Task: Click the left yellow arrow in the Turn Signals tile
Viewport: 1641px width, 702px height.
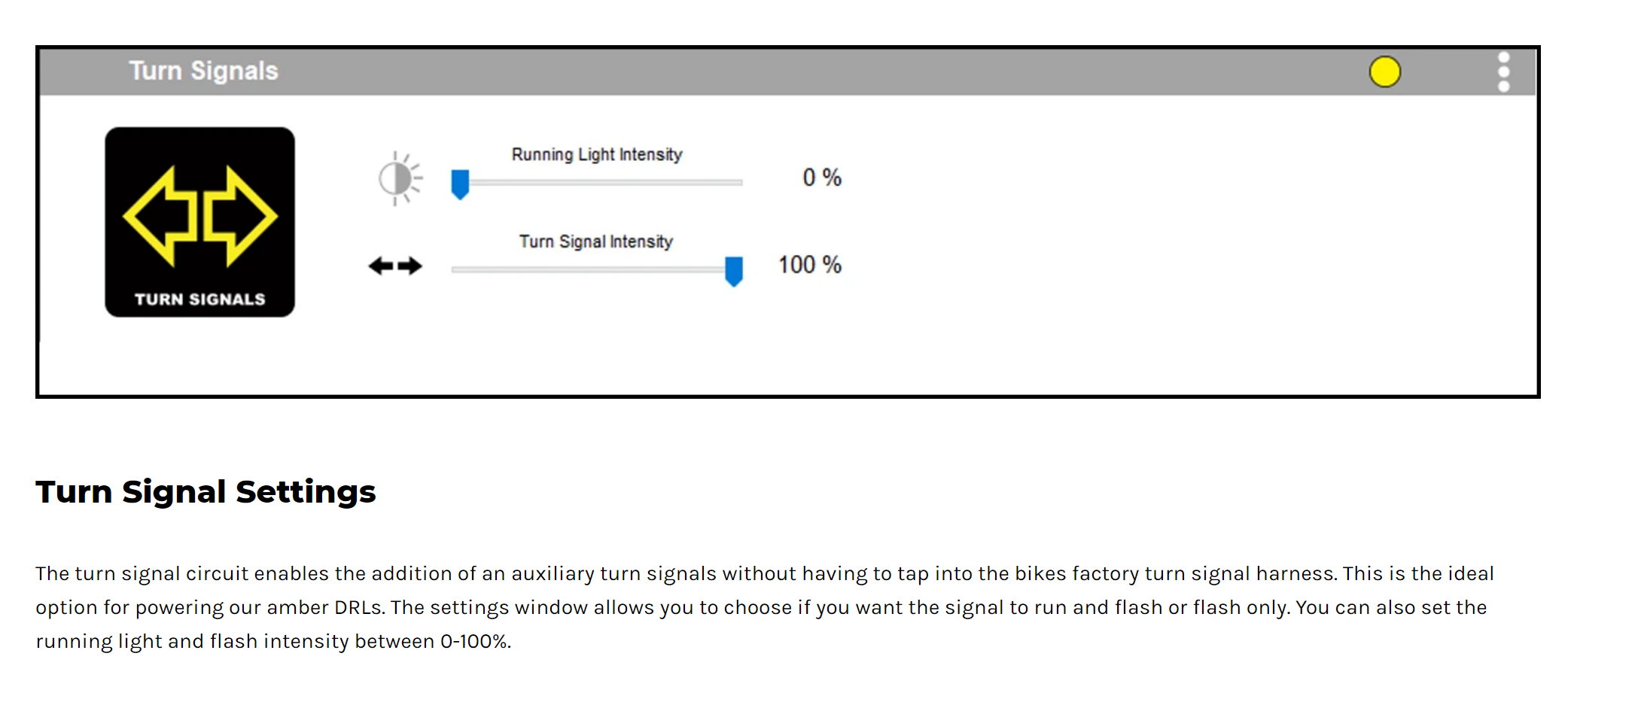Action: [x=160, y=216]
